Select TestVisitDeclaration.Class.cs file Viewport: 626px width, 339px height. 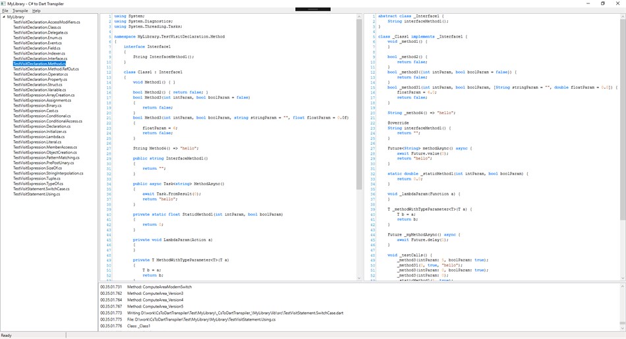click(37, 28)
